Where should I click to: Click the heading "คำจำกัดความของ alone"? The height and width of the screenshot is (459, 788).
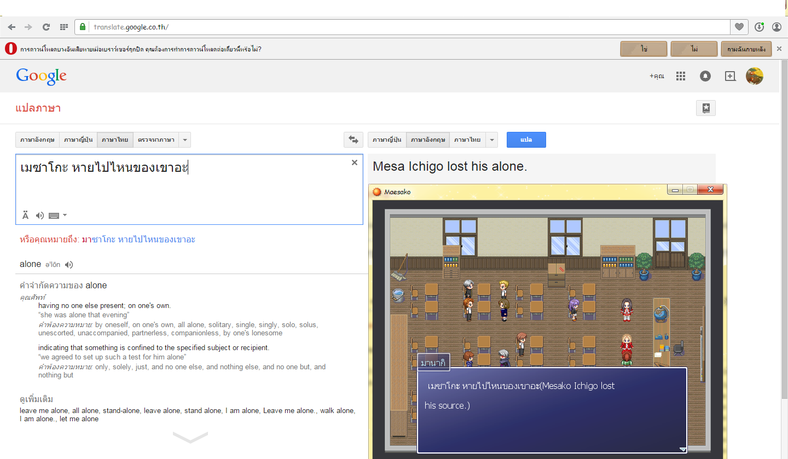coord(63,286)
